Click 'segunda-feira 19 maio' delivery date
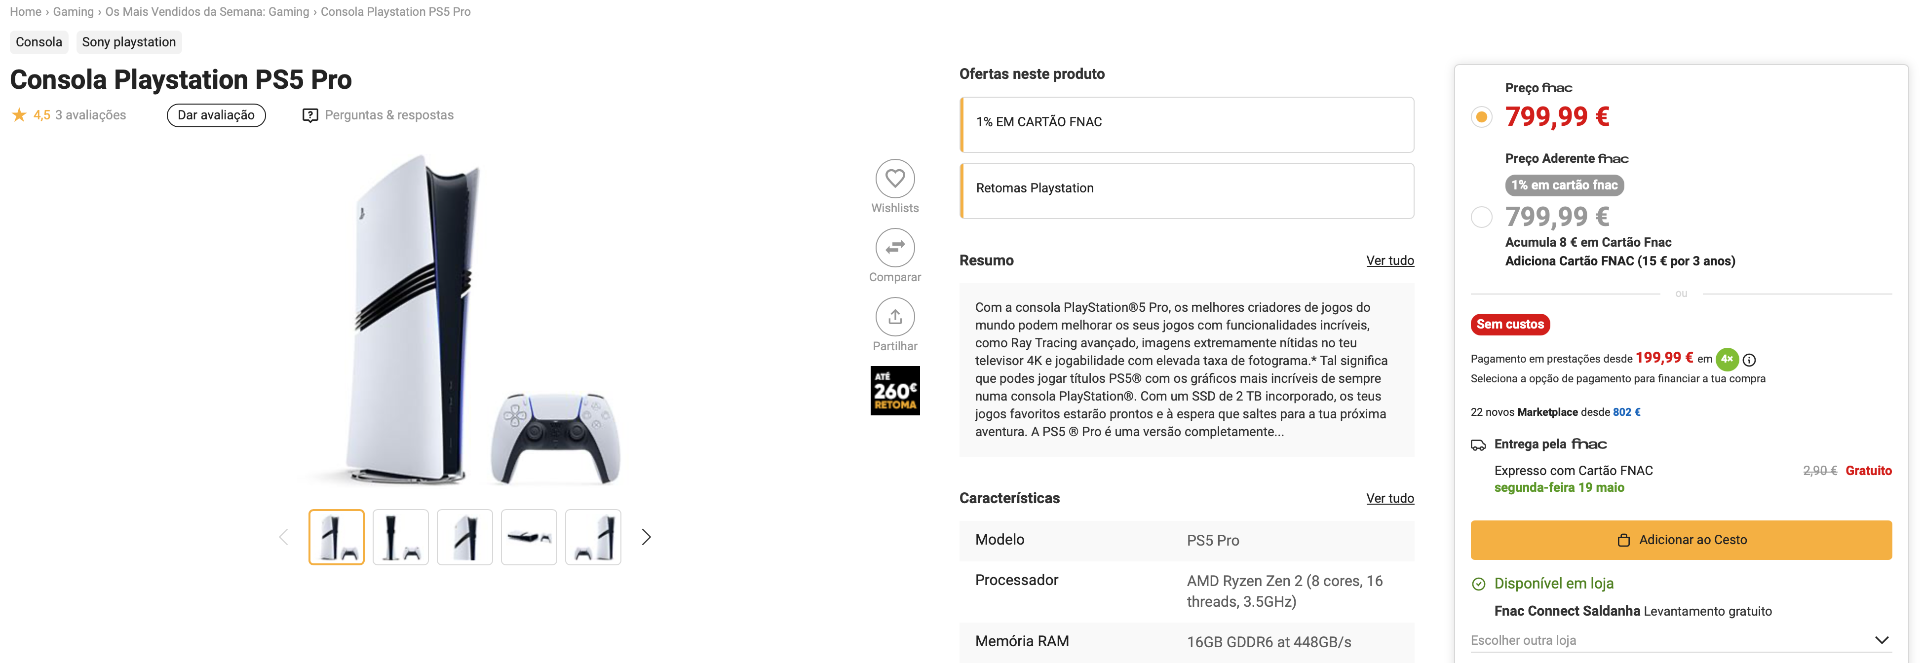 (x=1559, y=488)
